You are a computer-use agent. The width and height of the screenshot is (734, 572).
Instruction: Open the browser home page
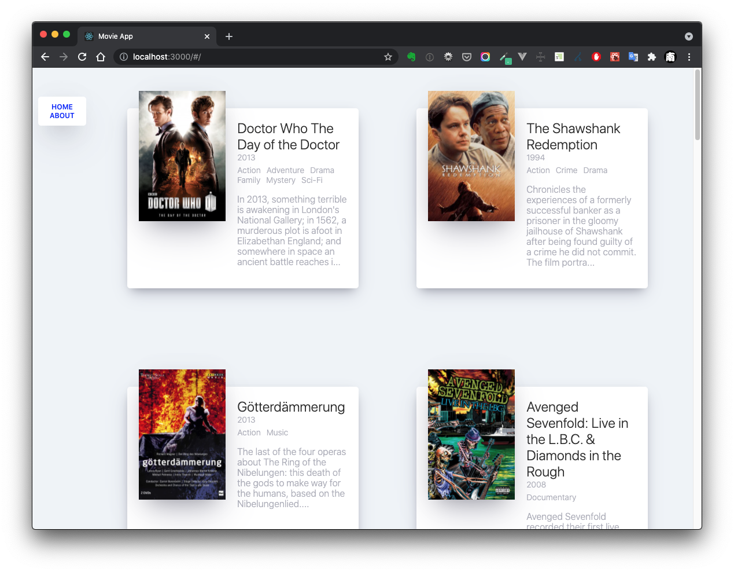point(101,57)
